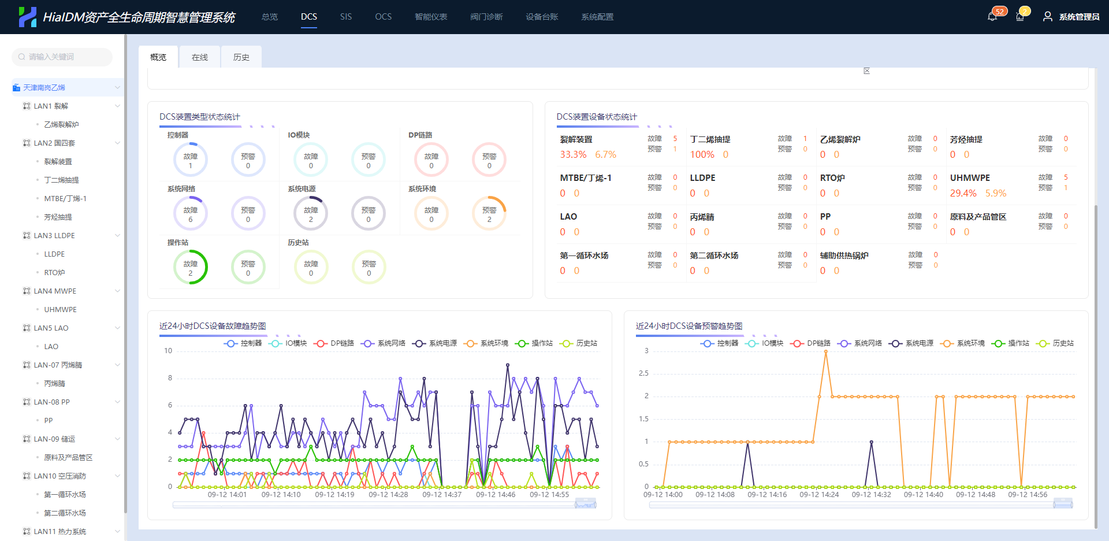Toggle 系统环境 series in warning trend legend
Image resolution: width=1109 pixels, height=541 pixels.
[x=963, y=343]
